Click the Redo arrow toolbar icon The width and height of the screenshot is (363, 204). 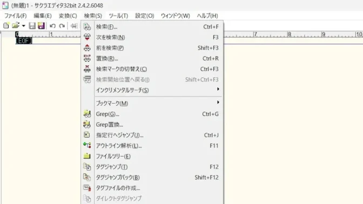62,26
